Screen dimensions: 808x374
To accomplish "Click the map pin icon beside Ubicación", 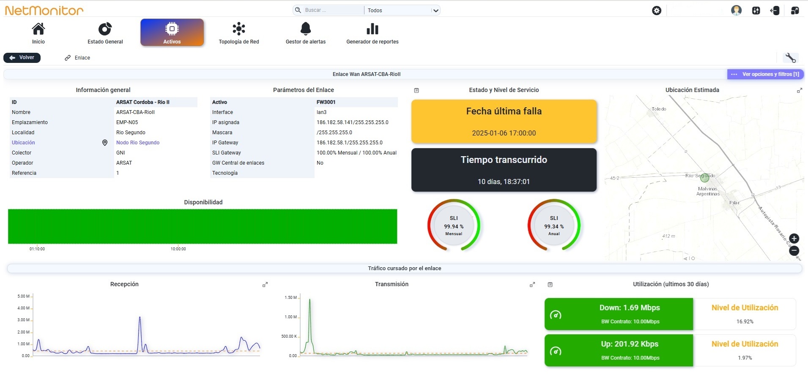I will [105, 143].
